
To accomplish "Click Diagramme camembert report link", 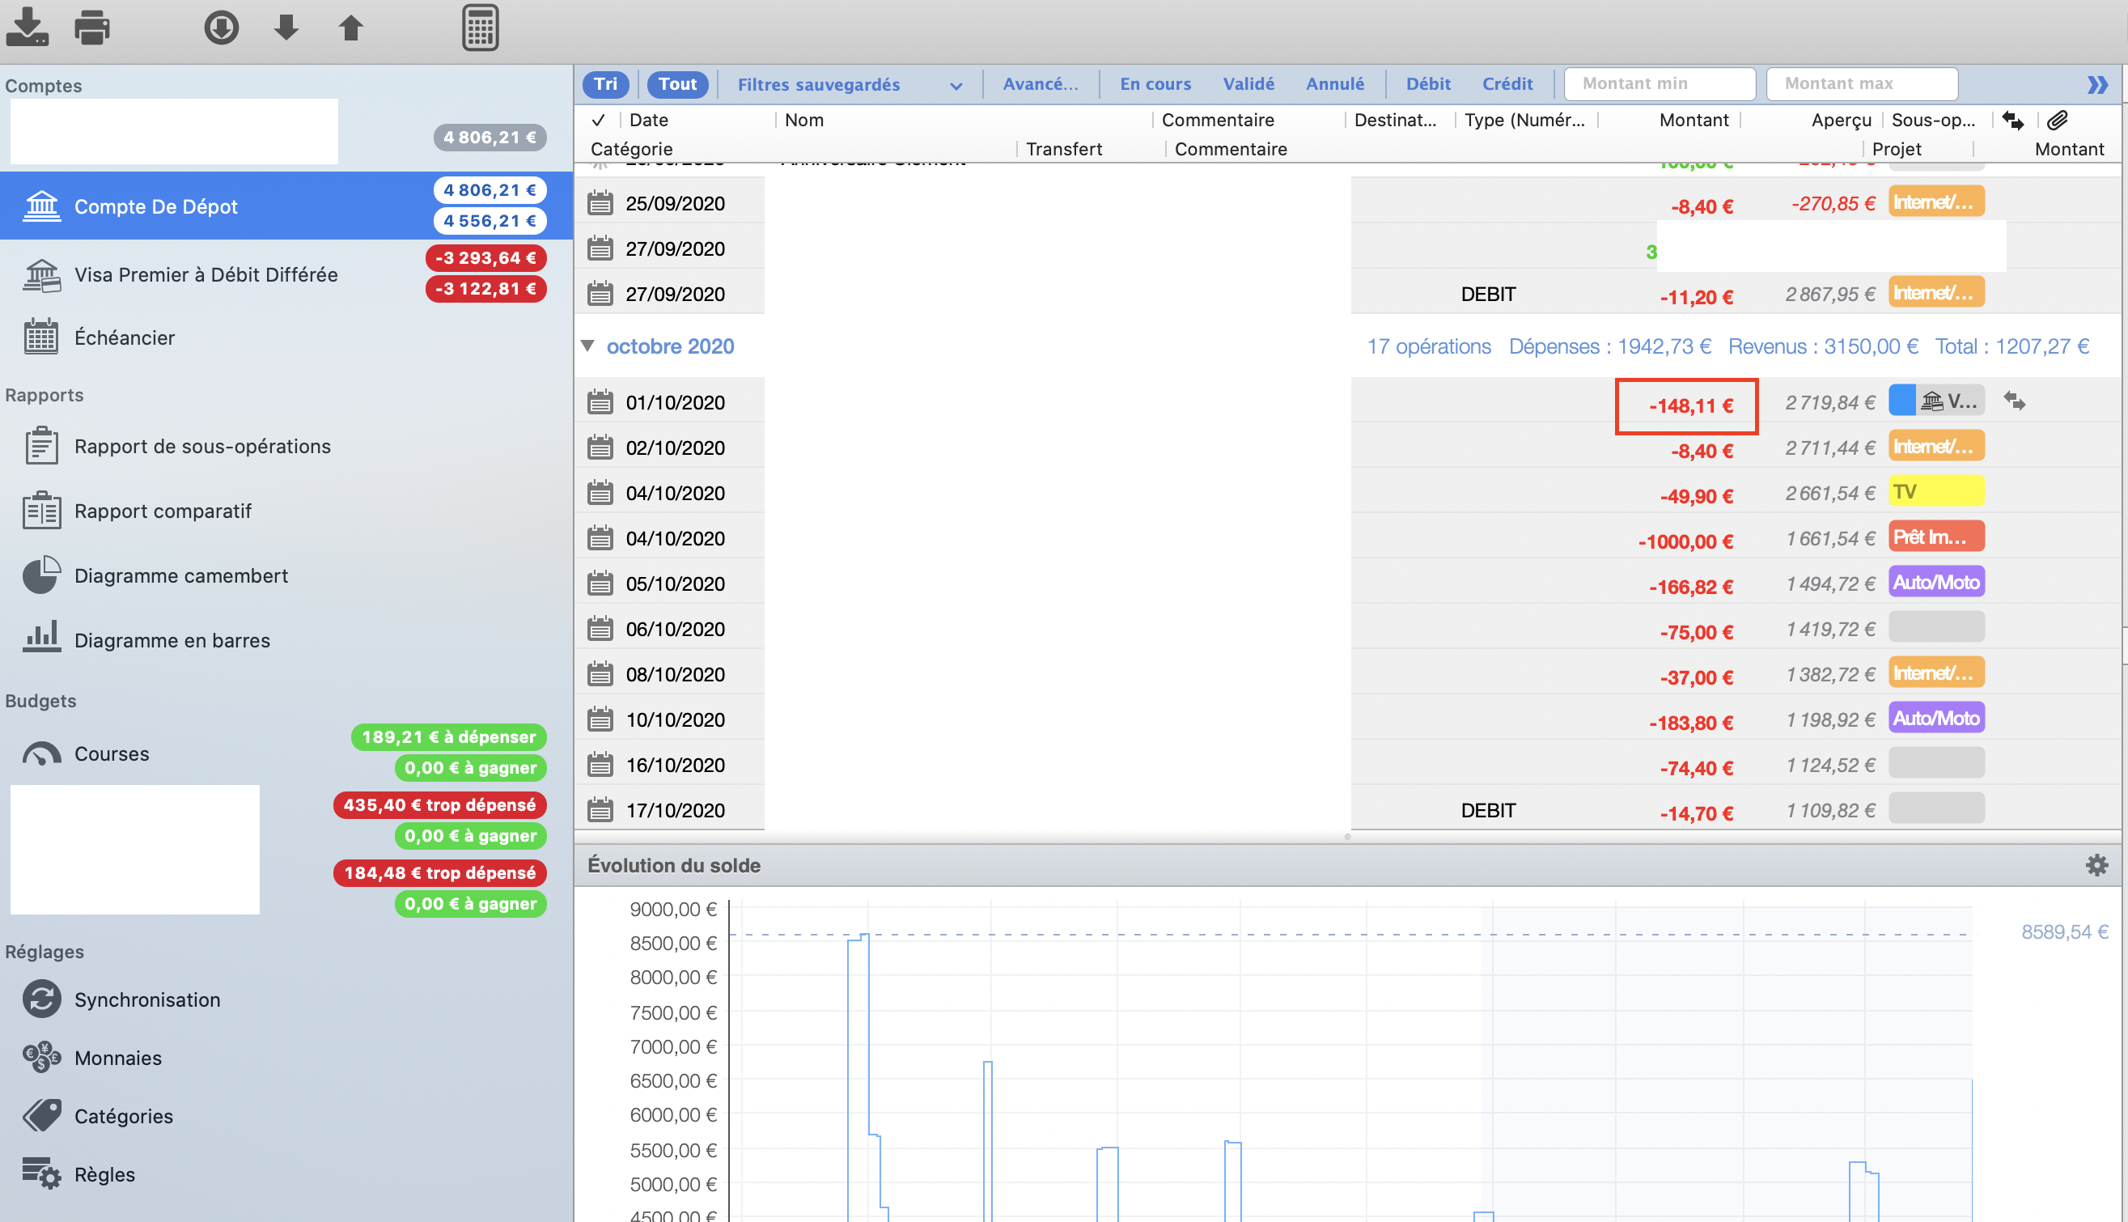I will click(x=180, y=576).
